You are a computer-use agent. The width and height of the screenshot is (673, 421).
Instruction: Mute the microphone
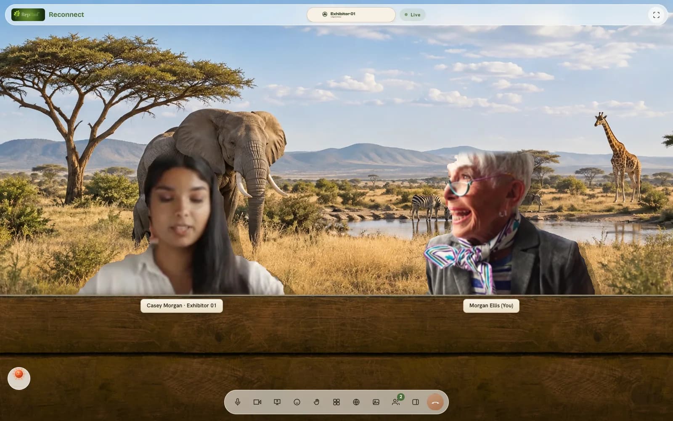point(238,402)
